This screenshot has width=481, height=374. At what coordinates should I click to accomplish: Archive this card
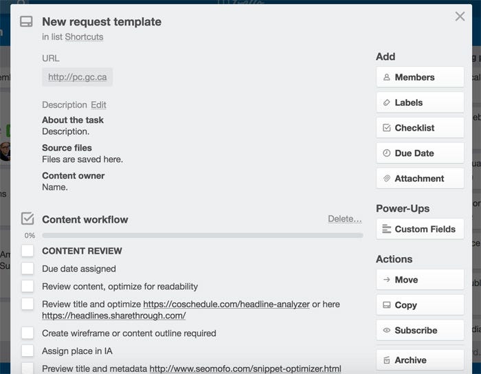(420, 360)
